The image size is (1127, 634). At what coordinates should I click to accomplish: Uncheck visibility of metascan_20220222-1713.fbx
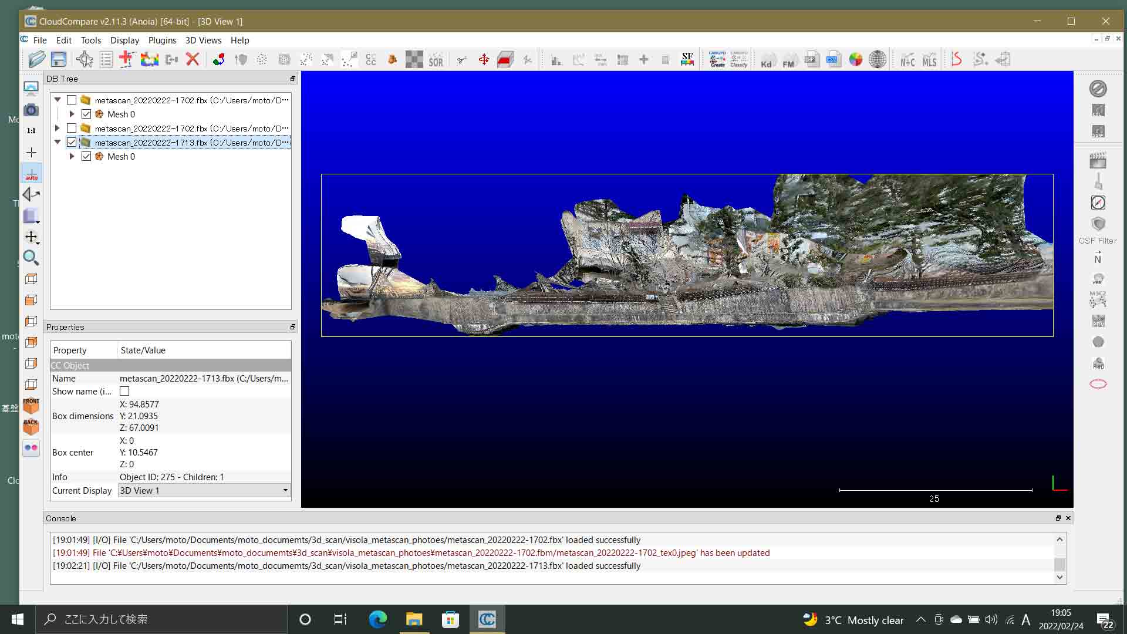click(72, 142)
